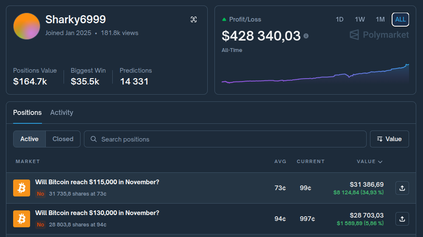This screenshot has height=237, width=423.
Task: Click the info icon beside $428 340,03
Action: (306, 36)
